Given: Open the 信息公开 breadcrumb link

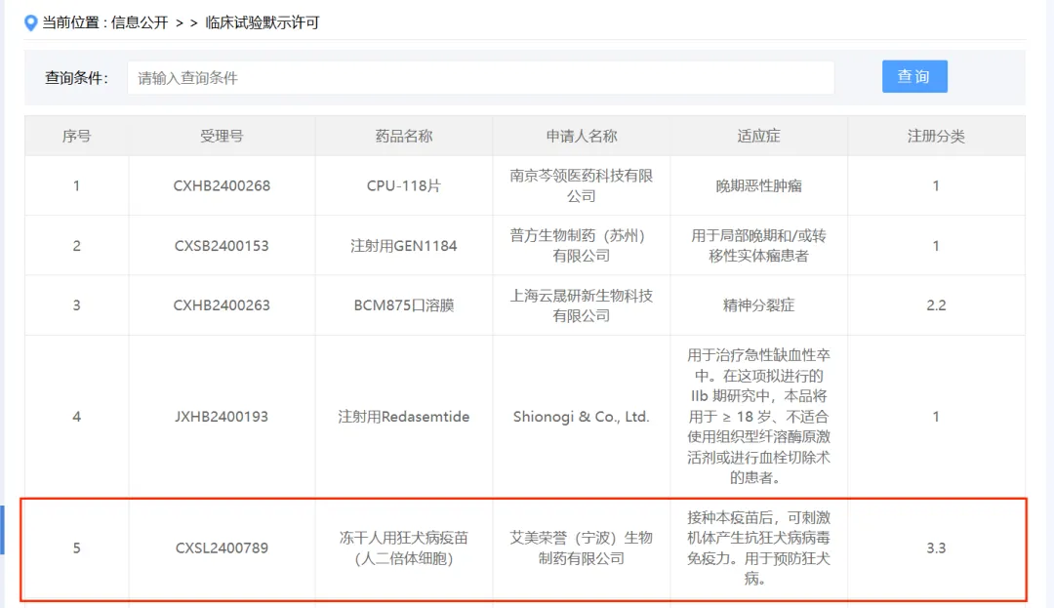Looking at the screenshot, I should tap(140, 21).
